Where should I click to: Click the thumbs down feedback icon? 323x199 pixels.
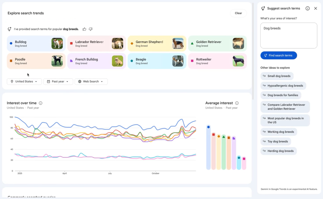tap(91, 29)
